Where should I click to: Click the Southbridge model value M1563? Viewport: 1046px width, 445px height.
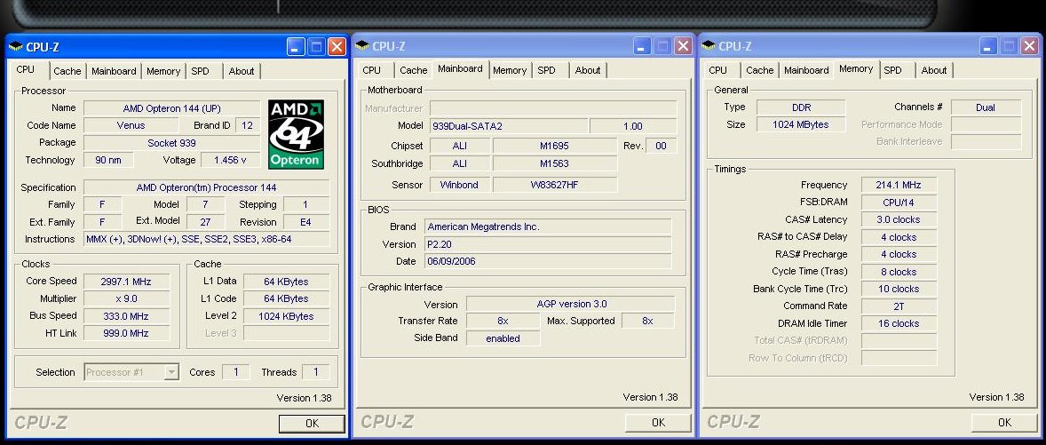(555, 163)
